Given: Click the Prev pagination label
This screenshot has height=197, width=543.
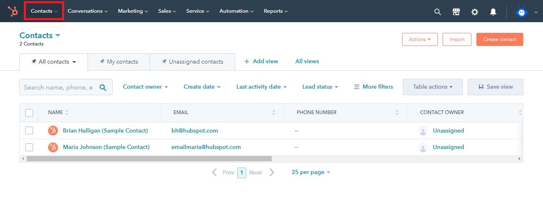Looking at the screenshot, I should [x=229, y=172].
